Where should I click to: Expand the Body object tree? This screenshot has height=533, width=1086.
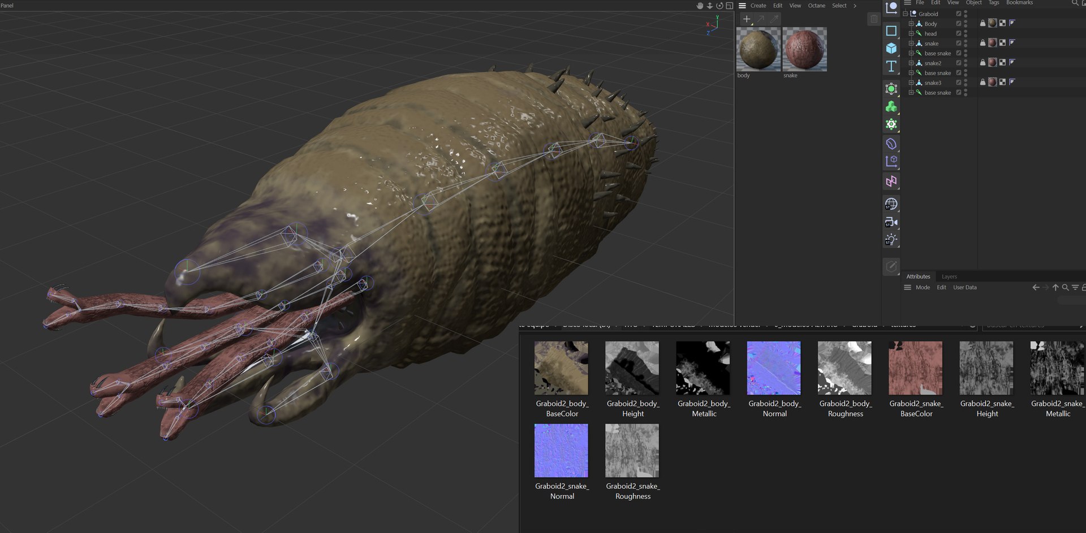pyautogui.click(x=911, y=24)
